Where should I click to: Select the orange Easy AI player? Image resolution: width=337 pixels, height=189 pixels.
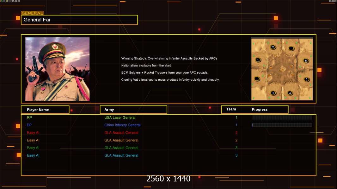tap(33, 140)
